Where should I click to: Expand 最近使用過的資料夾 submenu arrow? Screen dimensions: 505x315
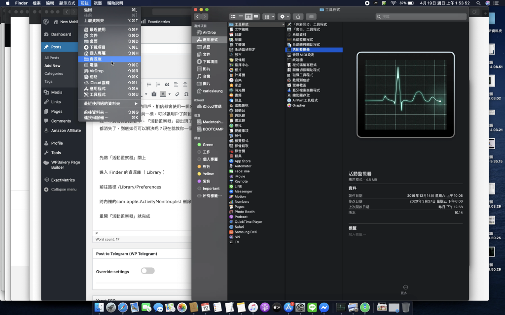click(136, 103)
